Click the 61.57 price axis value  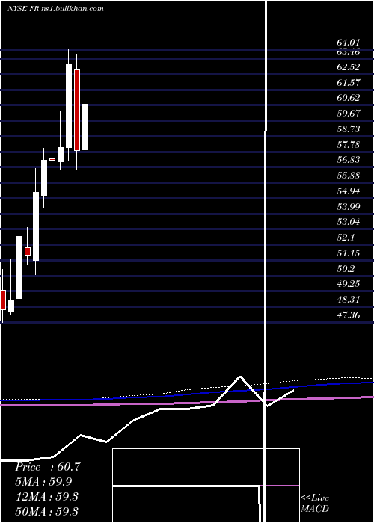[349, 82]
